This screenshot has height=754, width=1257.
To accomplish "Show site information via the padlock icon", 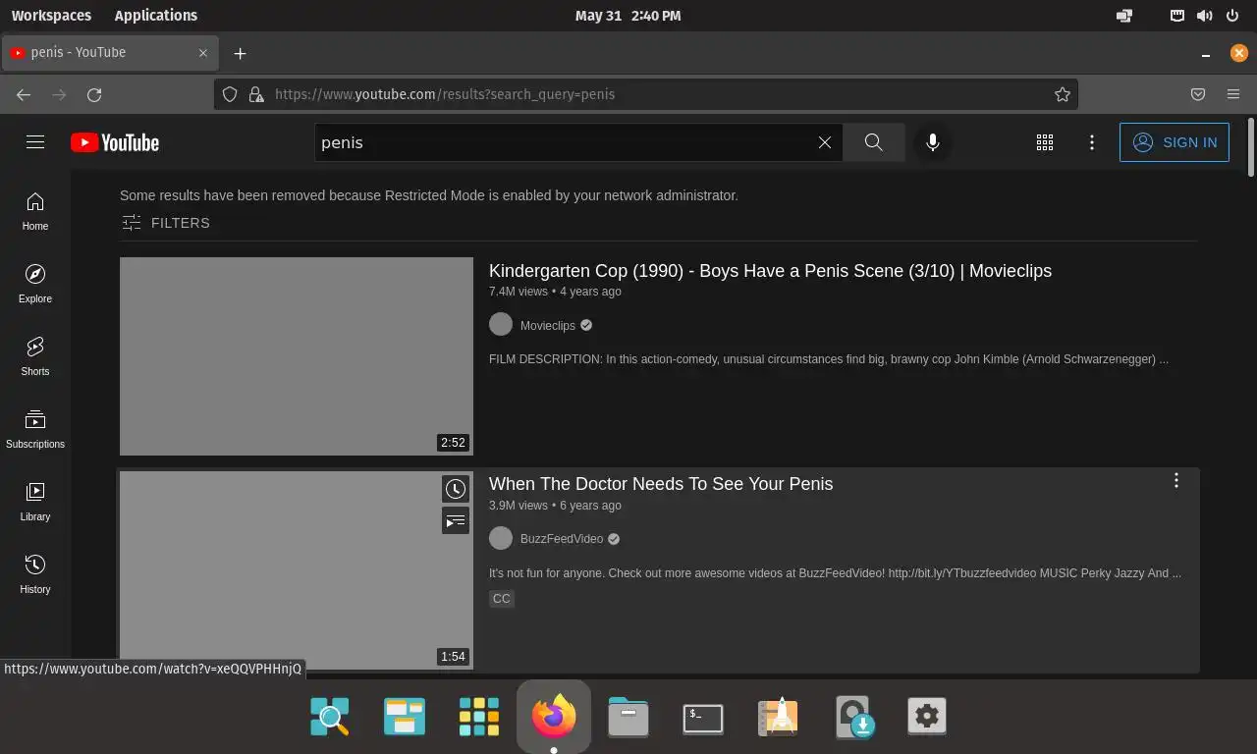I will [256, 94].
